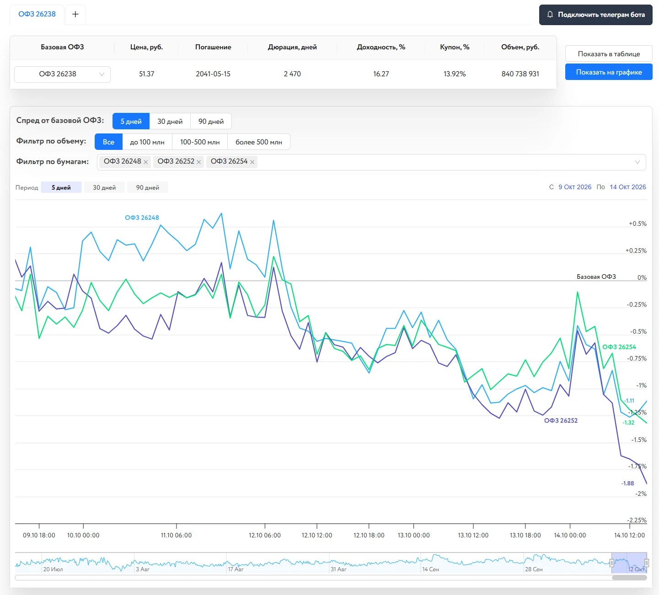Select 30 дней spread from base ОФЗ
The width and height of the screenshot is (659, 595).
click(170, 122)
